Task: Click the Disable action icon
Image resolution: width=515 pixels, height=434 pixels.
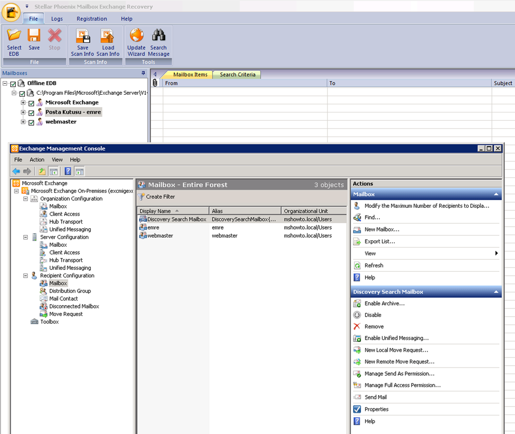Action: 357,315
